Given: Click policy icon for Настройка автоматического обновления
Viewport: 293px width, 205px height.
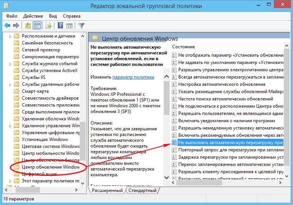Looking at the screenshot, I should [x=174, y=84].
